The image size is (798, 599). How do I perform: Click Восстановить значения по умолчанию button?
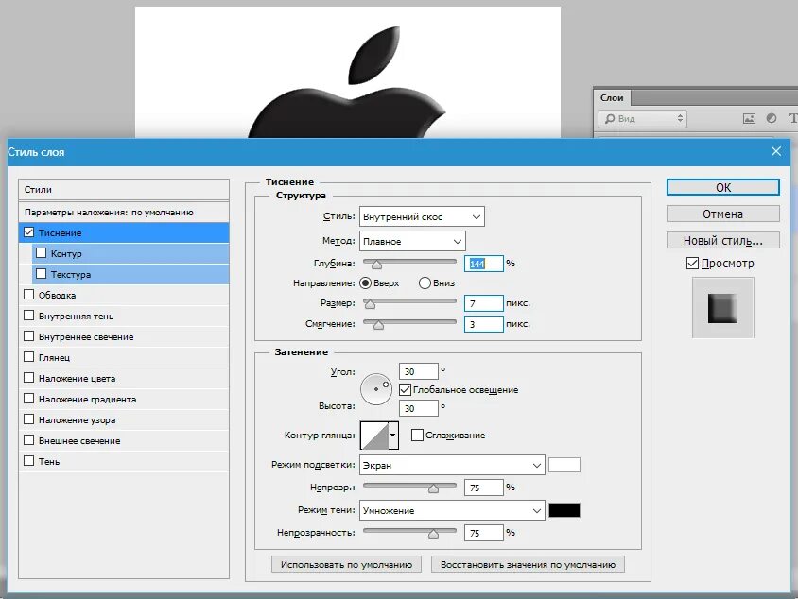pyautogui.click(x=528, y=564)
